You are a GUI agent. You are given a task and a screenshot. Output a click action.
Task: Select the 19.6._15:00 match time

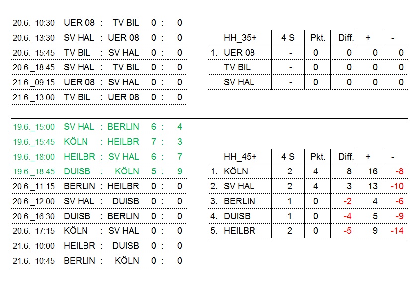34,127
